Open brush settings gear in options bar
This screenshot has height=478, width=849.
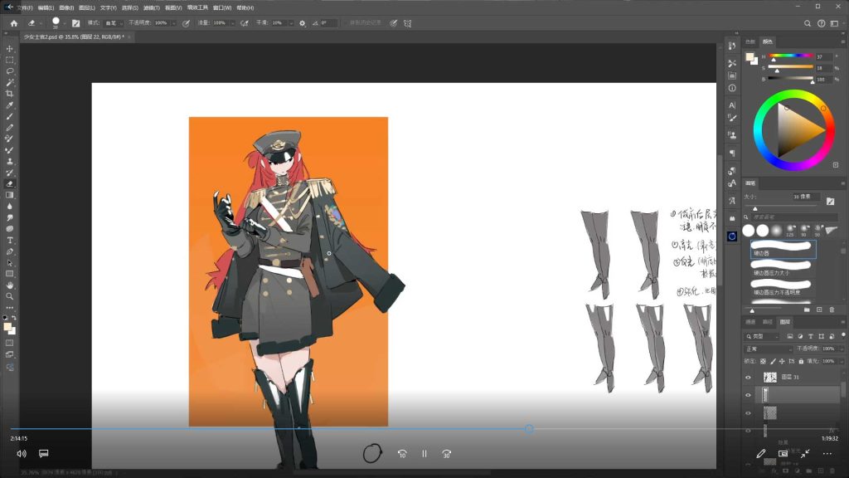(x=302, y=23)
